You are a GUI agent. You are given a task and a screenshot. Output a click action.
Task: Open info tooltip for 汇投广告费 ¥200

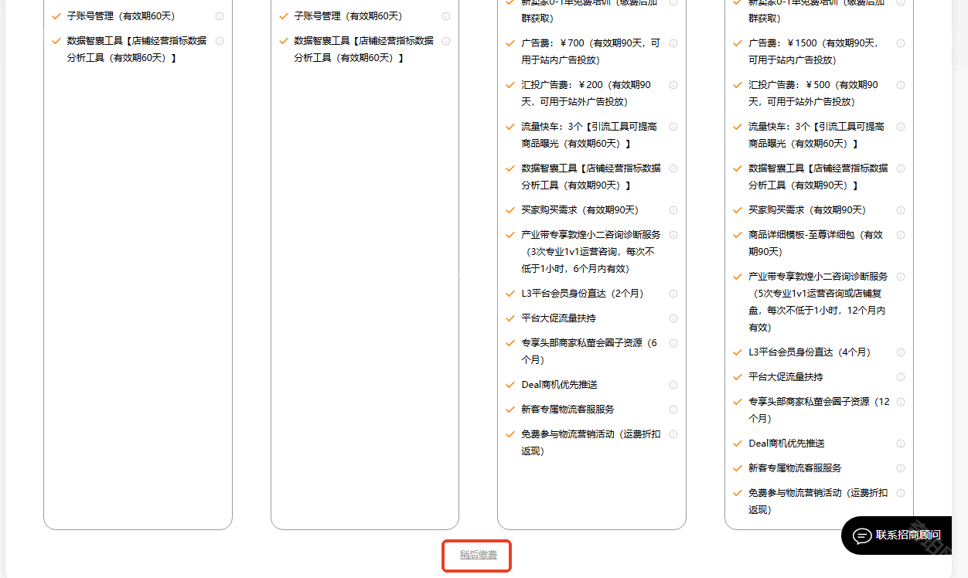(x=673, y=85)
